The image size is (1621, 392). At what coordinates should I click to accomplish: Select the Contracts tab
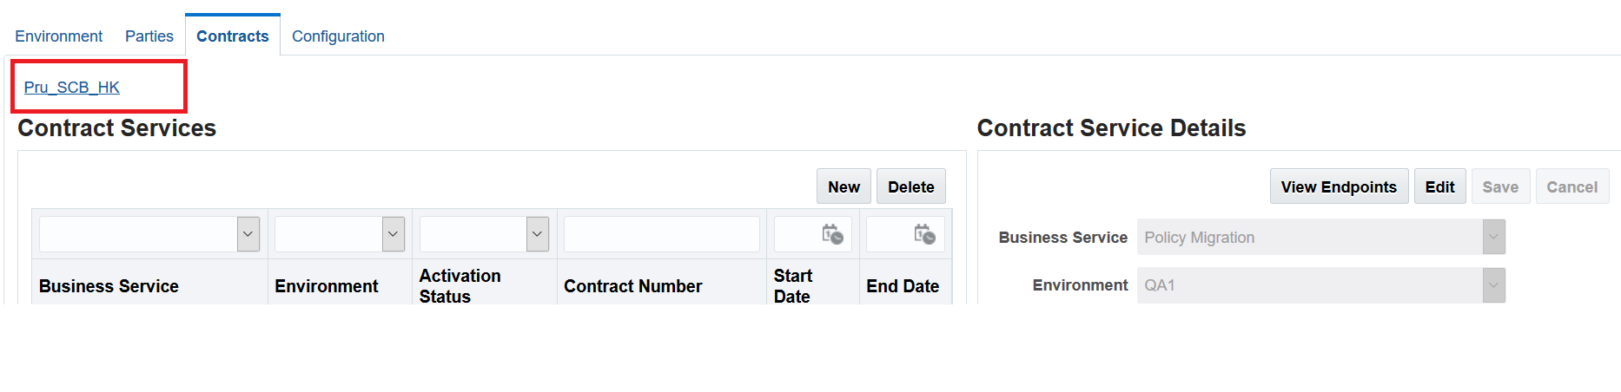point(233,36)
